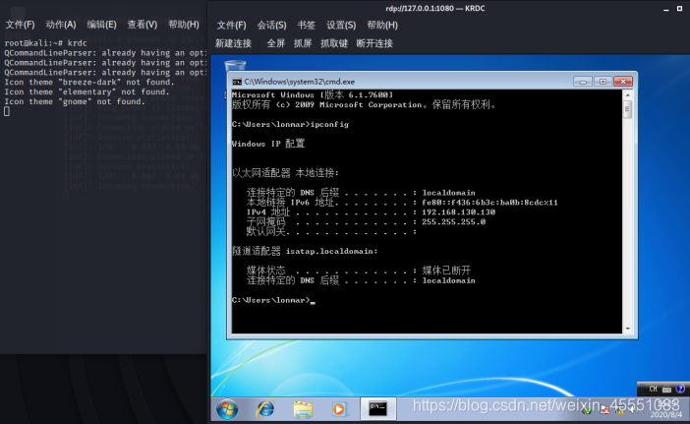The width and height of the screenshot is (690, 424).
Task: Open the 书签 bookmarks menu in KRDC
Action: [307, 26]
